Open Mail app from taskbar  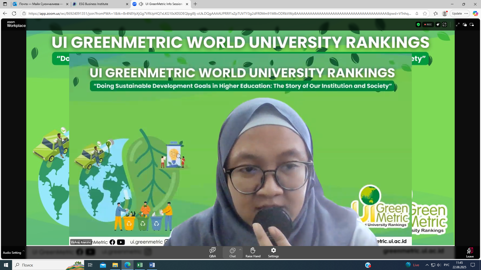[x=103, y=265]
